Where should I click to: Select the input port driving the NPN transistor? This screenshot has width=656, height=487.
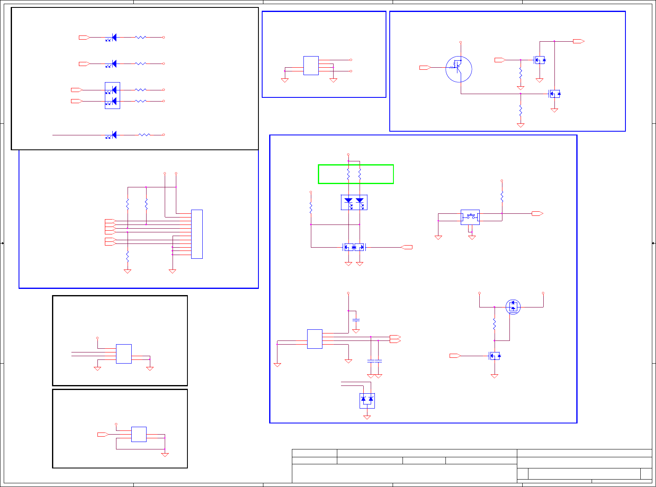click(x=426, y=68)
